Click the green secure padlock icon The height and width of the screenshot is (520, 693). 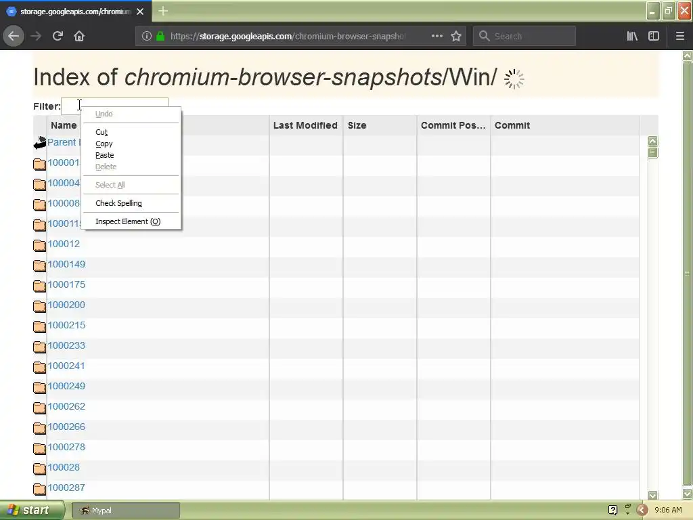(160, 36)
